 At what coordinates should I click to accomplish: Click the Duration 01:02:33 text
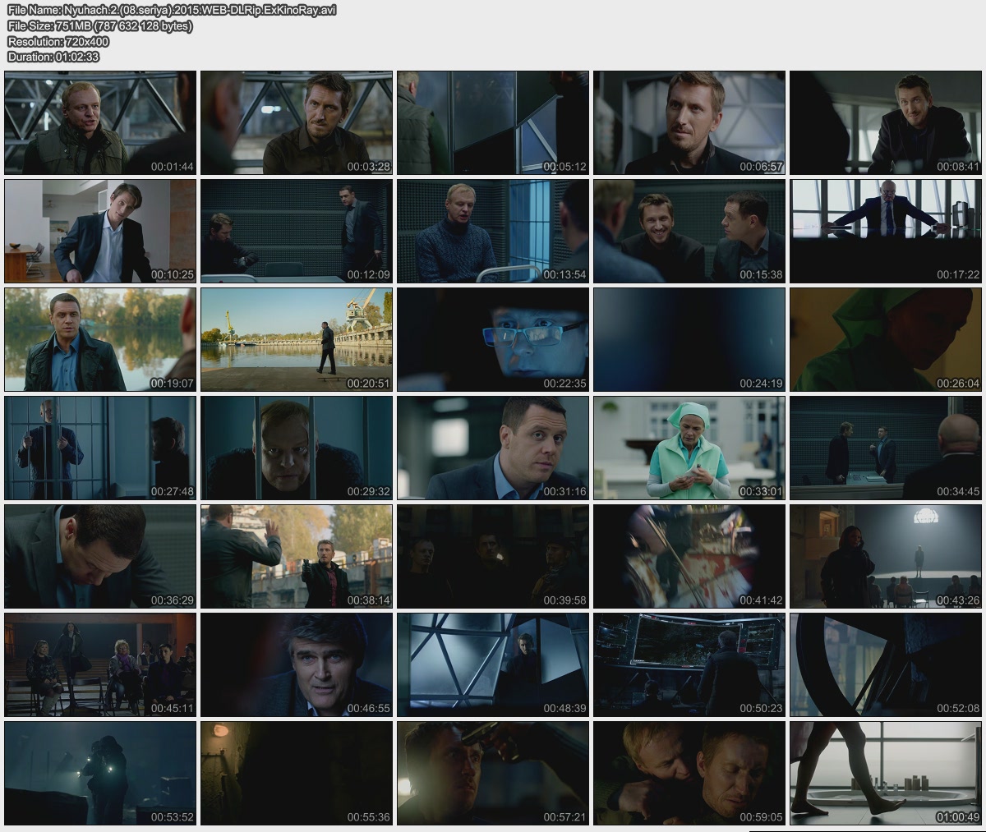53,57
